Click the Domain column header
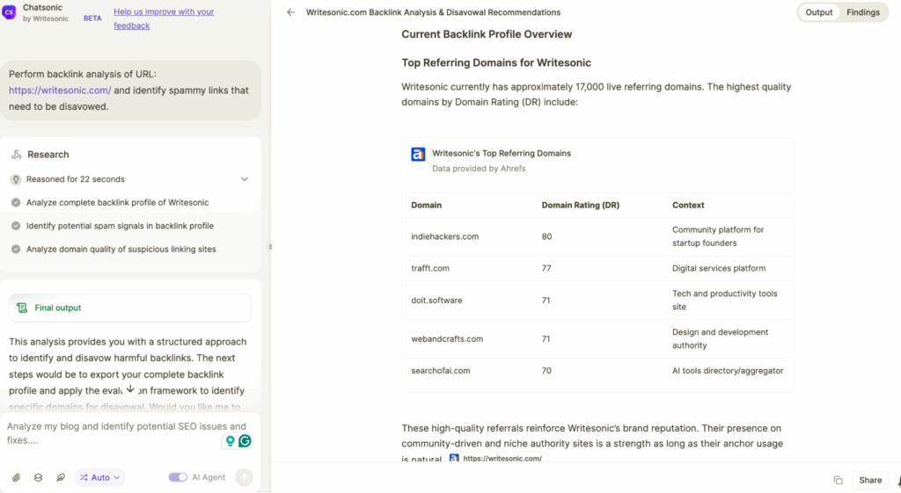The height and width of the screenshot is (493, 901). pyautogui.click(x=427, y=205)
